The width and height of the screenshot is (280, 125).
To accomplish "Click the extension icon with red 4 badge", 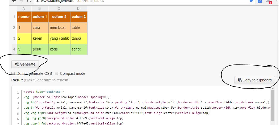I will [x=269, y=2].
